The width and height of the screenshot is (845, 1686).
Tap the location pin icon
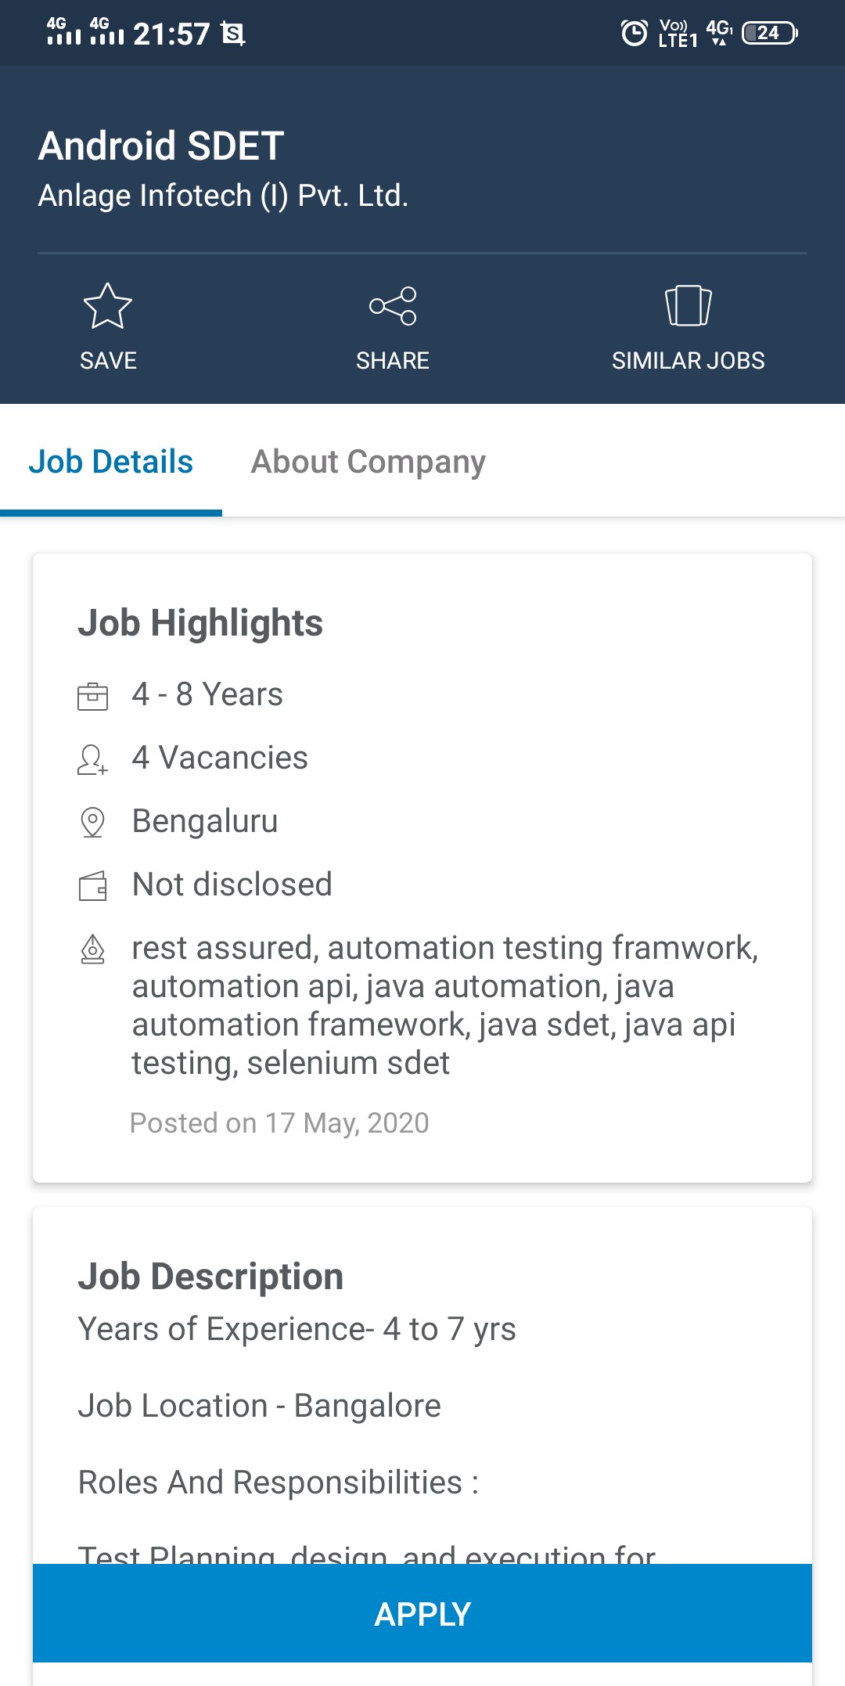[x=92, y=823]
